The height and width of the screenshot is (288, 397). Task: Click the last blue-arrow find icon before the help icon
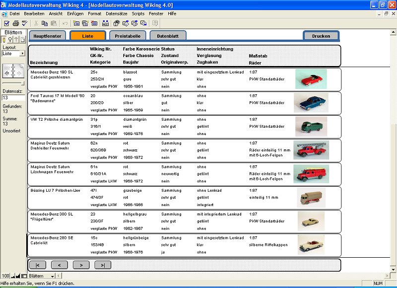click(x=143, y=23)
